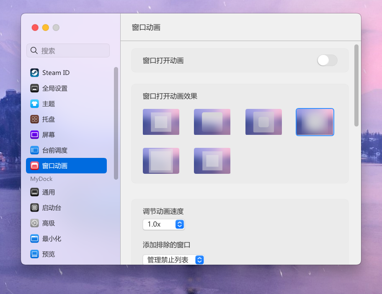
Task: Click the 通用 dock icon
Action: click(x=34, y=192)
